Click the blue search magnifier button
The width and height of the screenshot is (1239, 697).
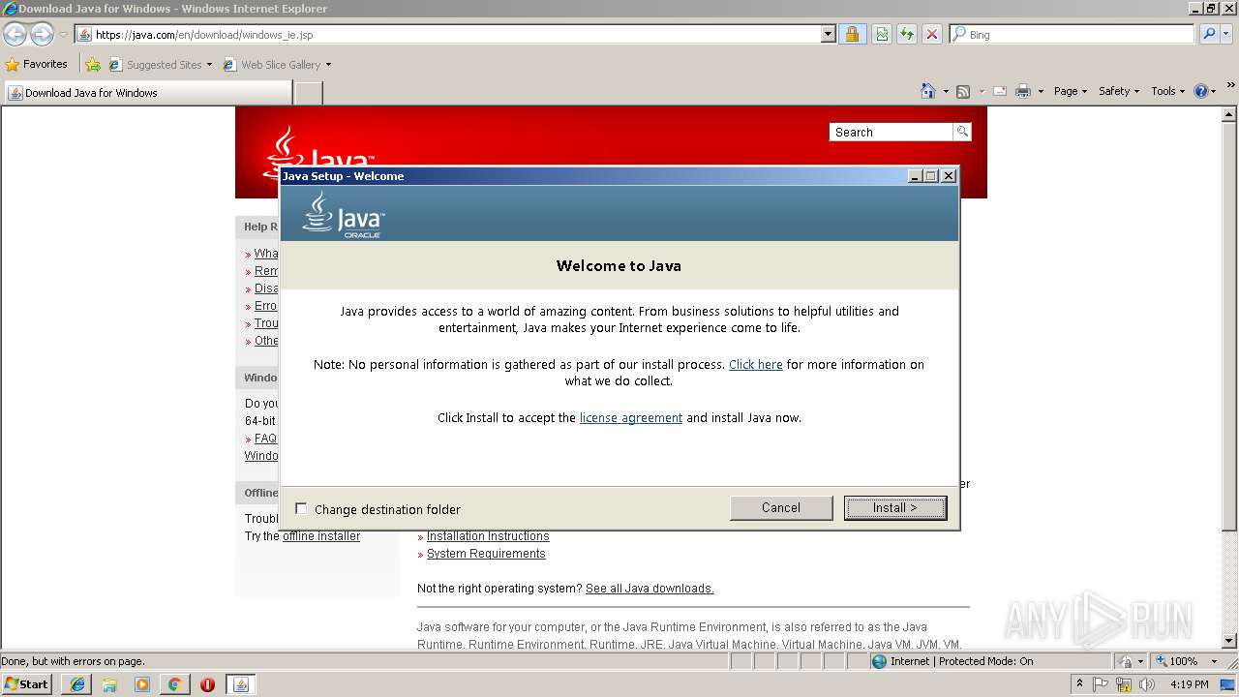pos(1208,34)
